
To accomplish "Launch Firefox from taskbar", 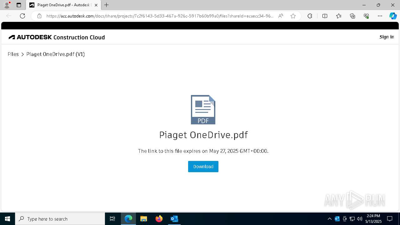I will 159,219.
